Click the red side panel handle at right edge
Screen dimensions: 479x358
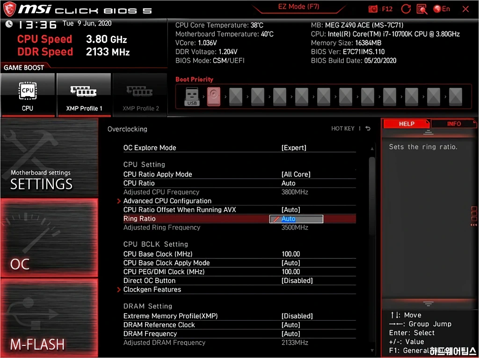[x=474, y=216]
